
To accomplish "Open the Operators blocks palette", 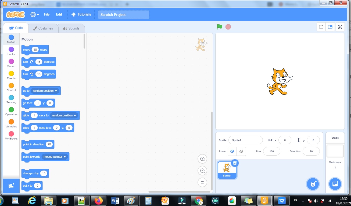I will click(11, 110).
